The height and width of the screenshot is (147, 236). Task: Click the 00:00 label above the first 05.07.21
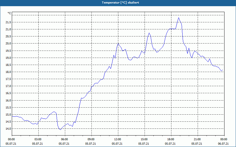[11, 139]
